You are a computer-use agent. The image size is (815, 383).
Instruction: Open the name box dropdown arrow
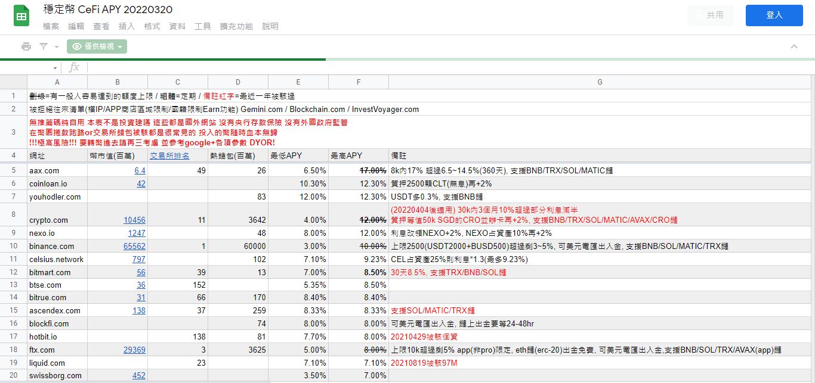pyautogui.click(x=55, y=68)
